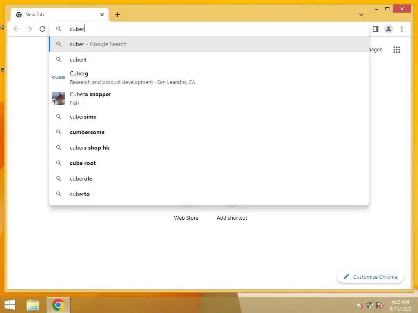Open the Chrome side panel
The height and width of the screenshot is (313, 418).
click(x=376, y=29)
